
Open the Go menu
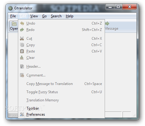click(44, 16)
